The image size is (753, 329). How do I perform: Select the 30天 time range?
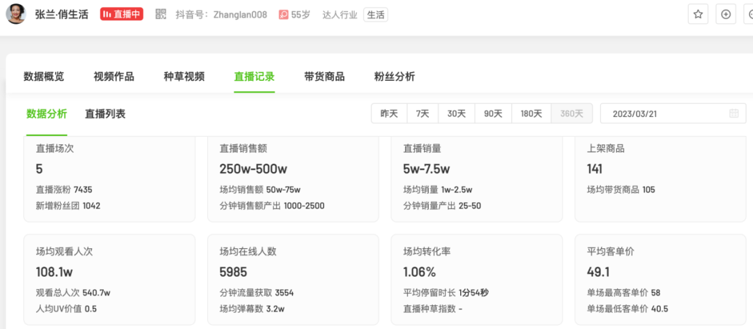click(x=457, y=114)
